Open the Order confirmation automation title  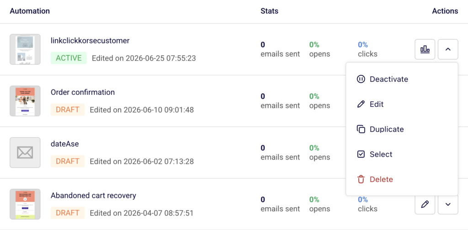point(83,92)
